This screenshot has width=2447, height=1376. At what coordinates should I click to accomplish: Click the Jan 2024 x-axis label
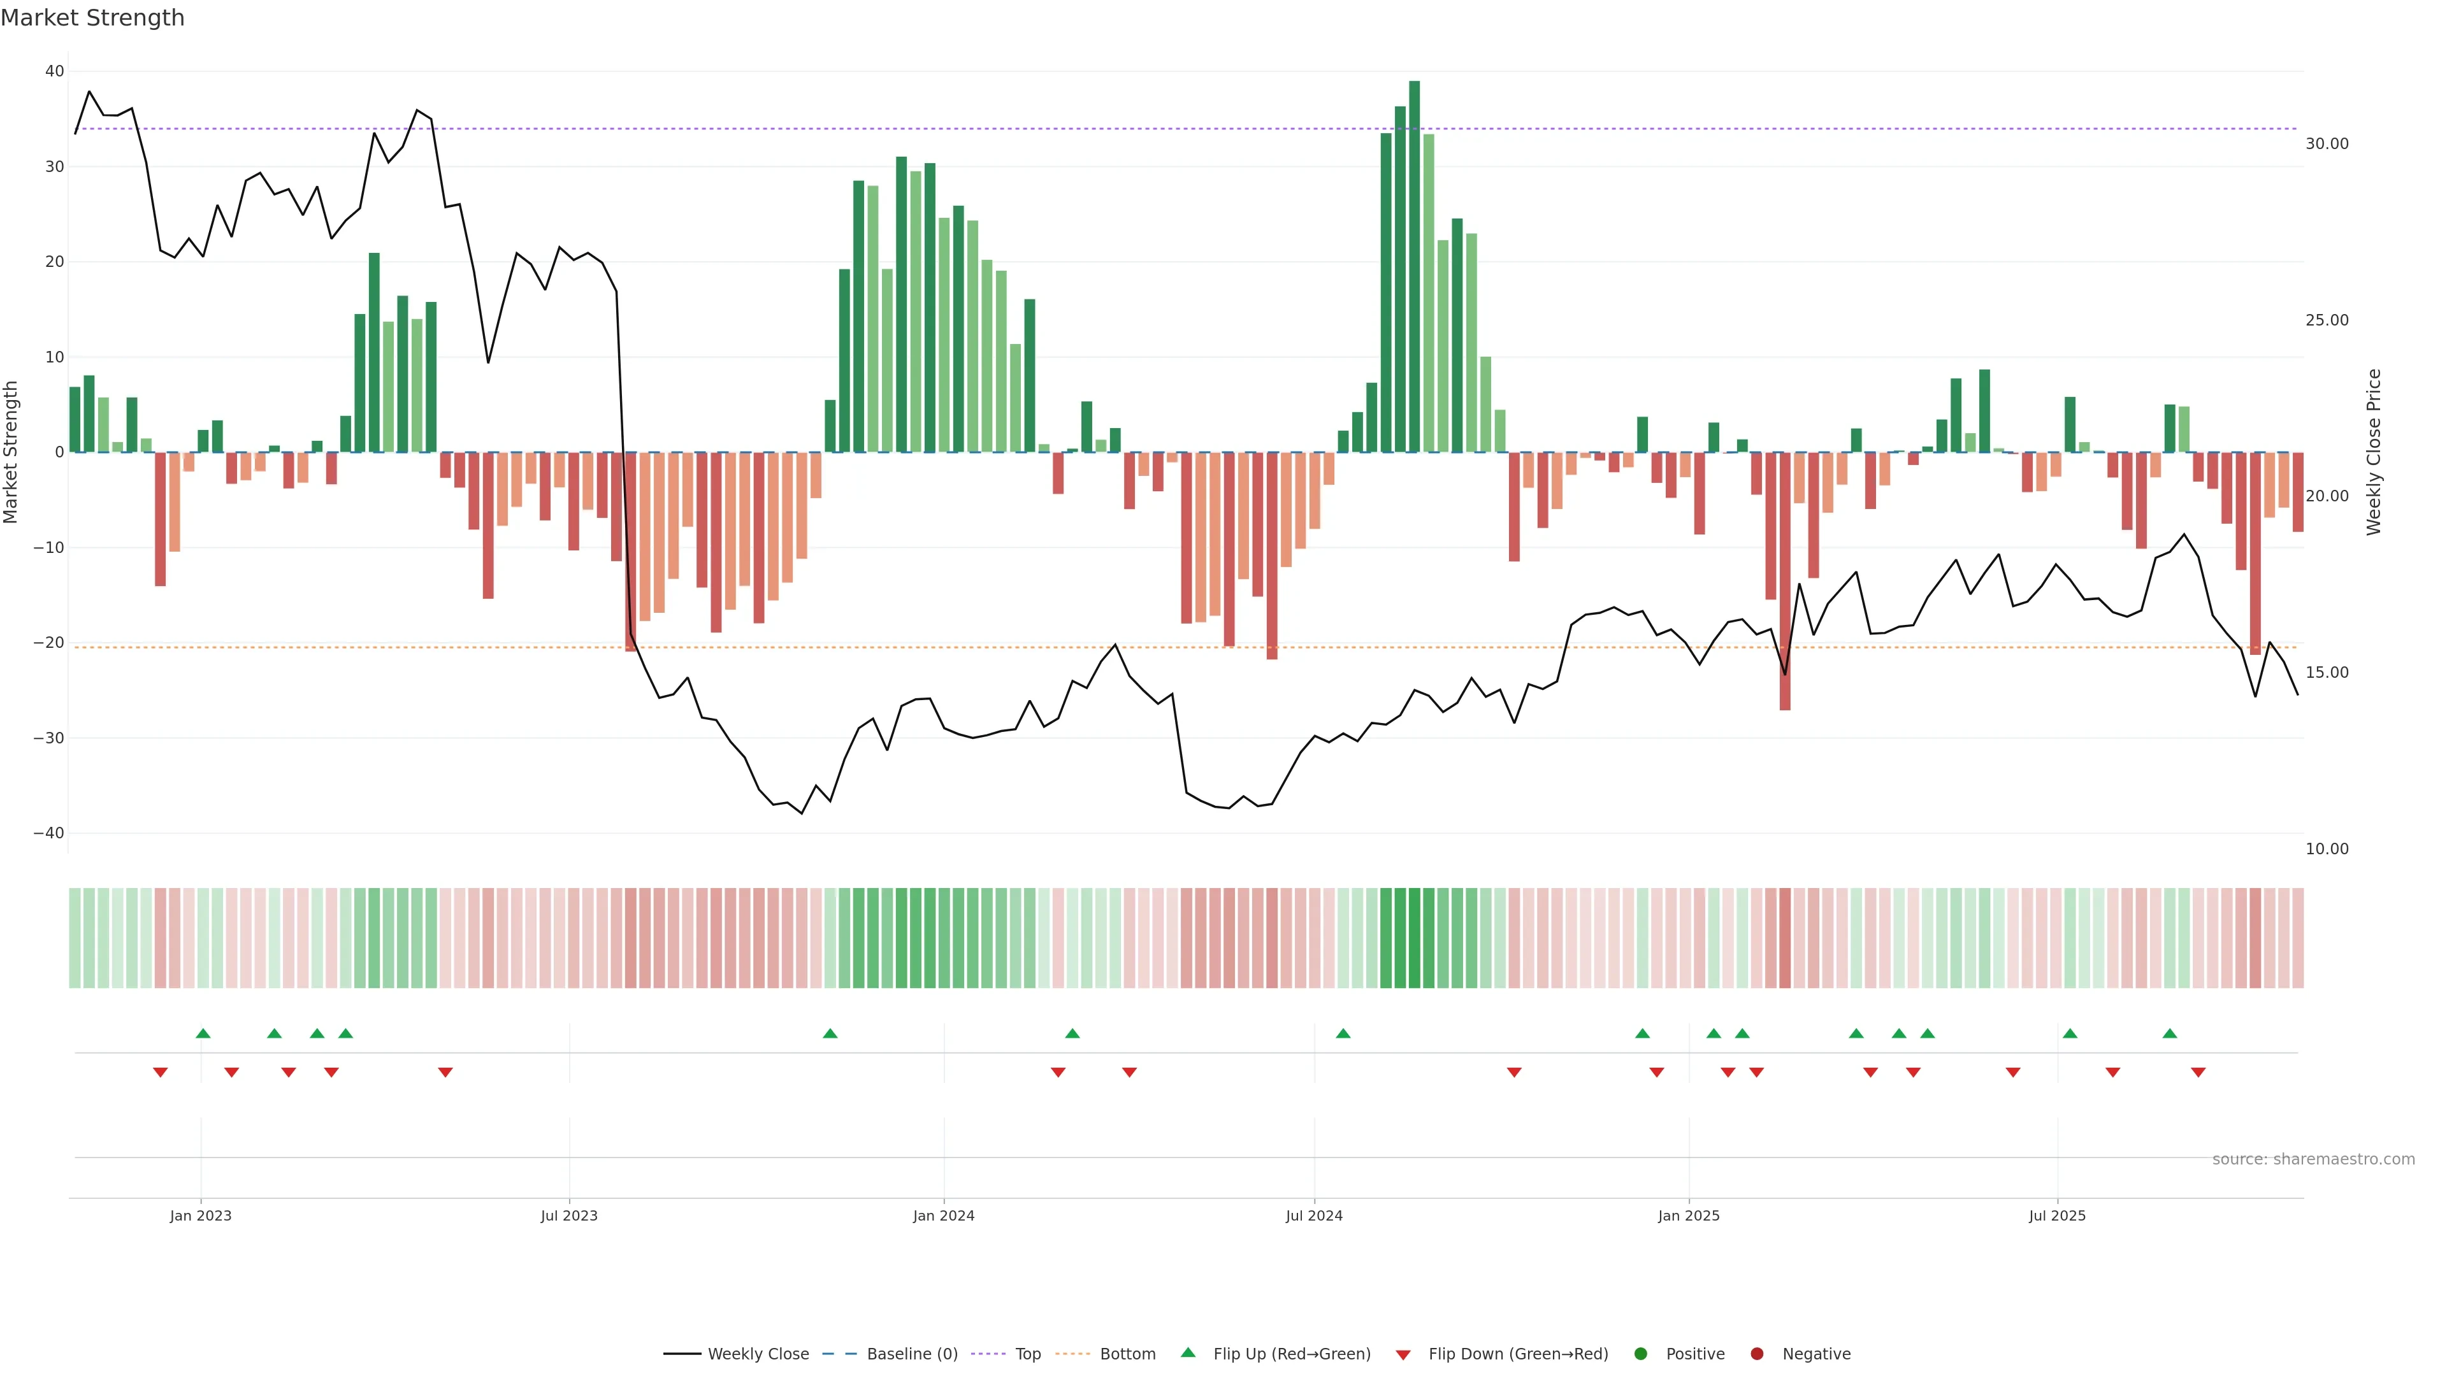(943, 1215)
